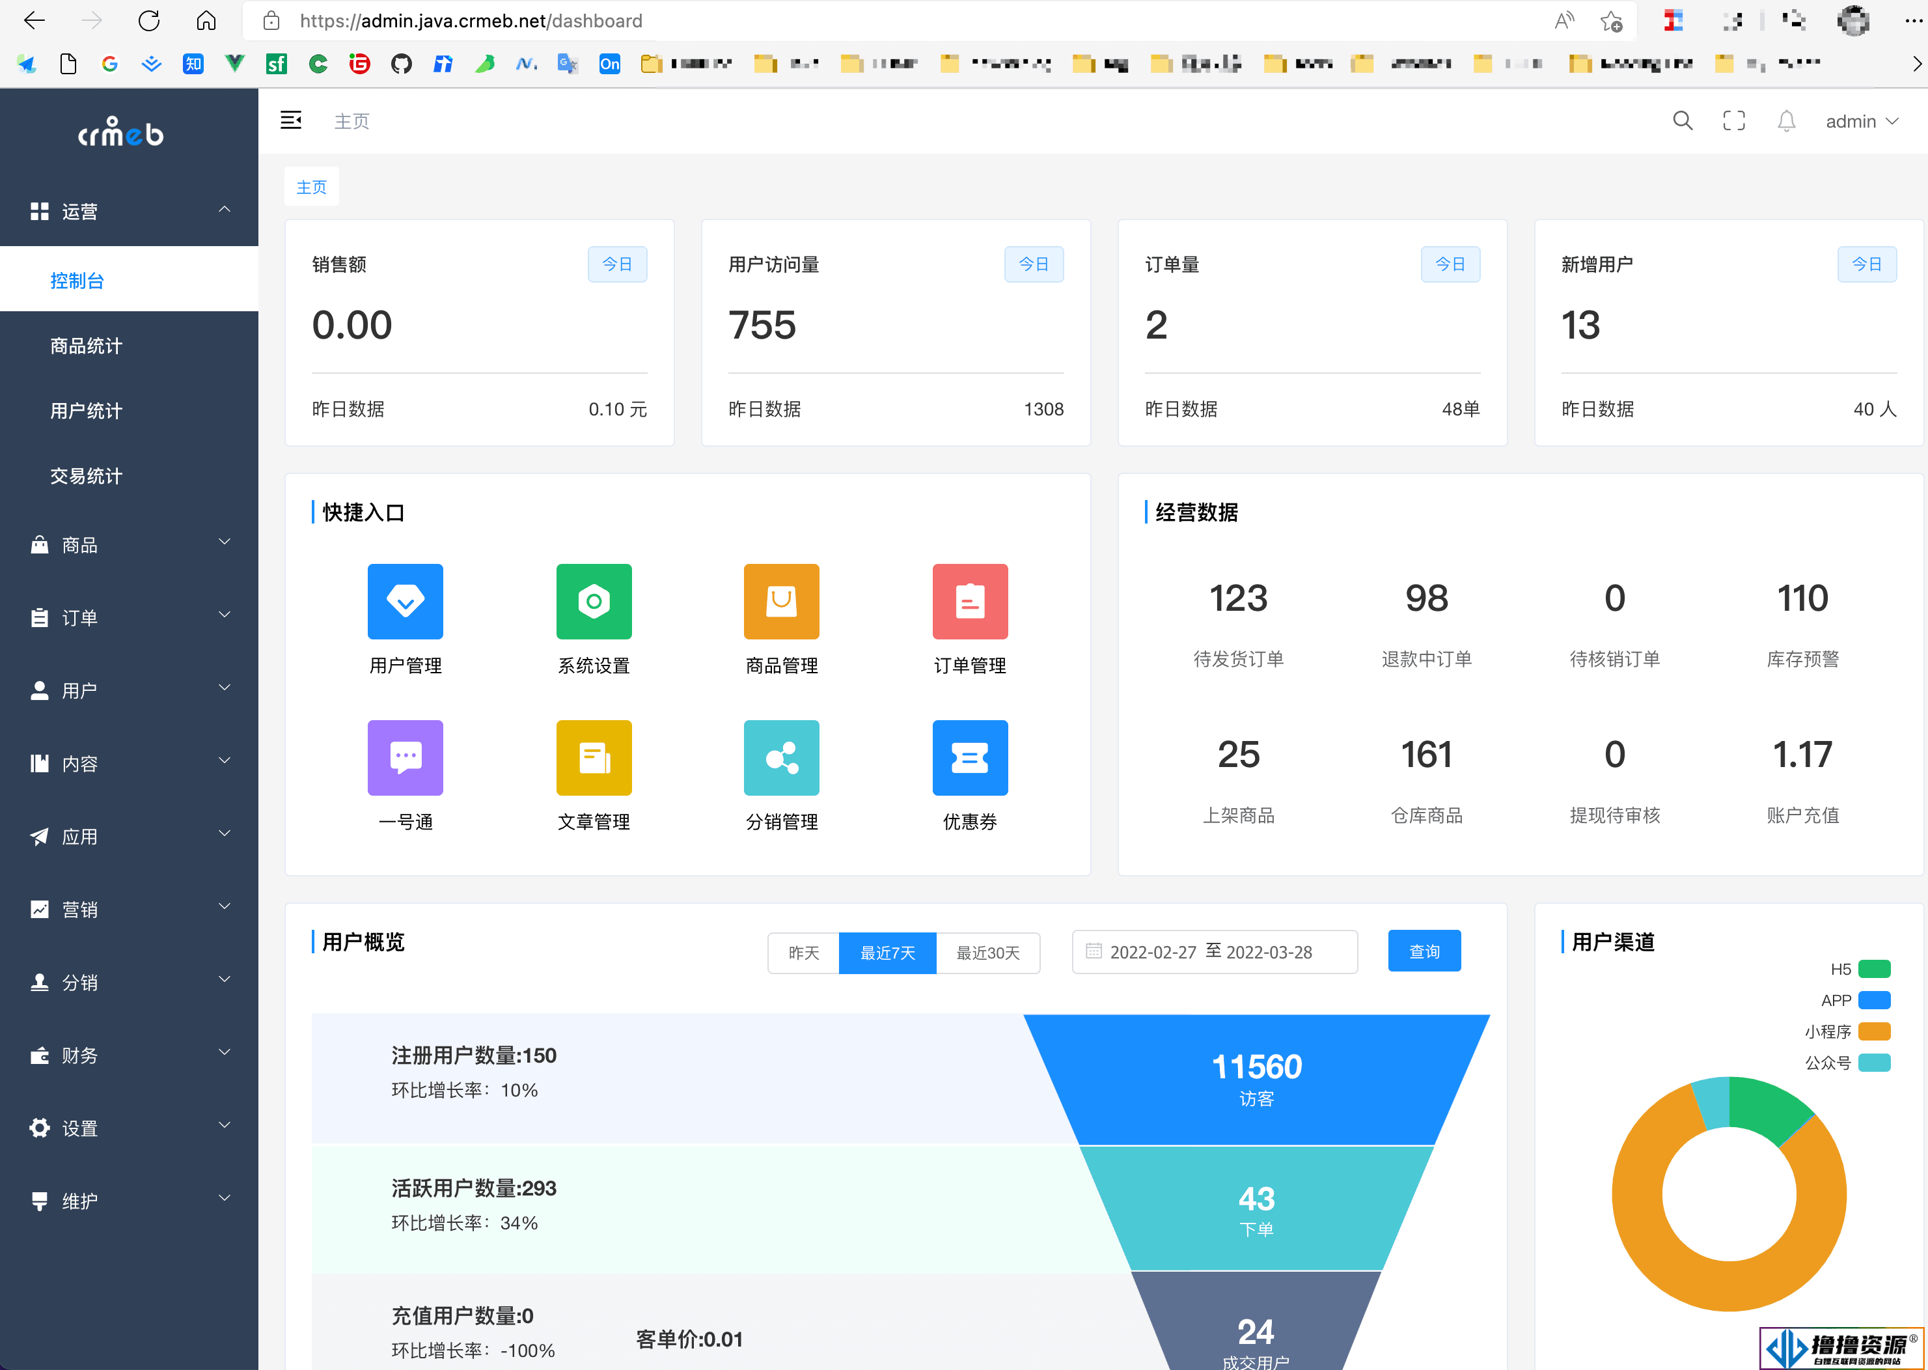
Task: Open 文章管理 quick entry icon
Action: coord(594,757)
